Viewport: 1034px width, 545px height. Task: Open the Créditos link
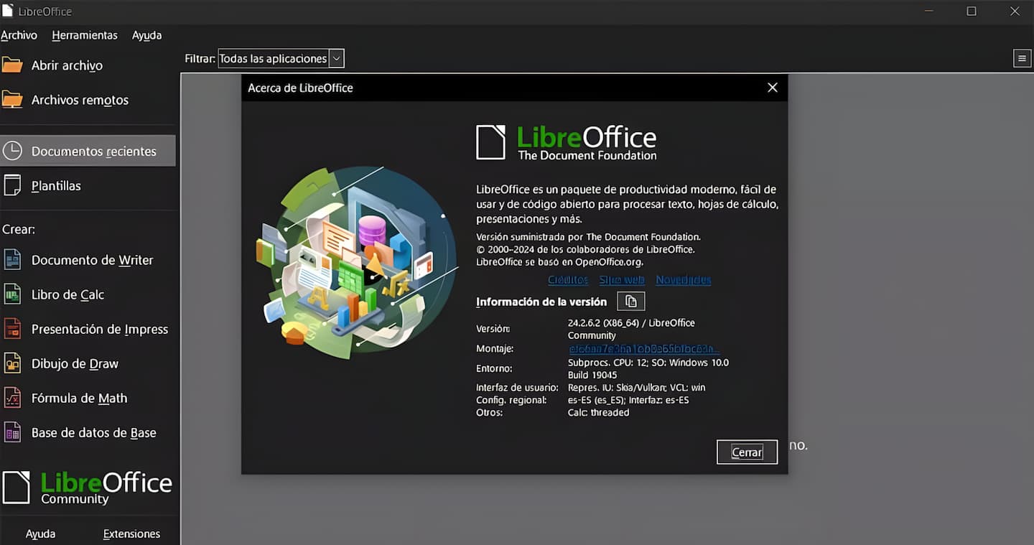click(567, 280)
